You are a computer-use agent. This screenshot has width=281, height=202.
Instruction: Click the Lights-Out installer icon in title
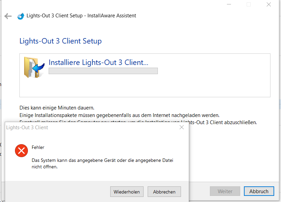pyautogui.click(x=21, y=16)
